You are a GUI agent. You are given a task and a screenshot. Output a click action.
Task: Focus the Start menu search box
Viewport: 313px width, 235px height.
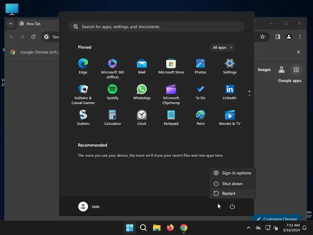coord(156,27)
